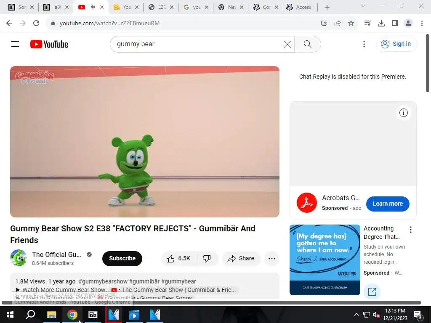Click the search magnifier button
This screenshot has width=431, height=323.
pos(308,44)
